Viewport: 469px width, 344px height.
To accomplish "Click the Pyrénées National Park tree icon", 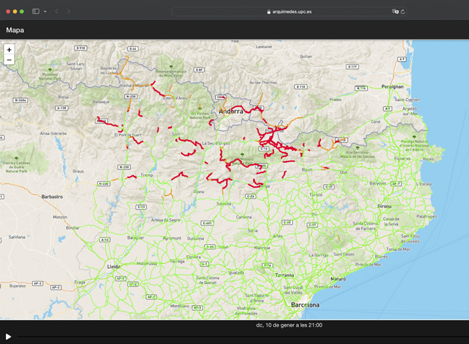I will [x=50, y=70].
